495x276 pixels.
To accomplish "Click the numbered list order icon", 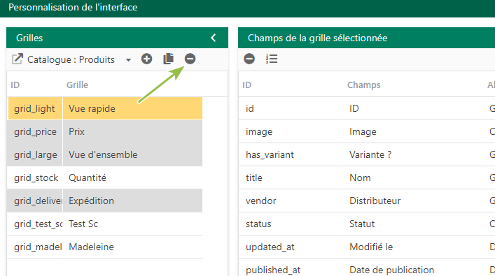I will click(272, 59).
